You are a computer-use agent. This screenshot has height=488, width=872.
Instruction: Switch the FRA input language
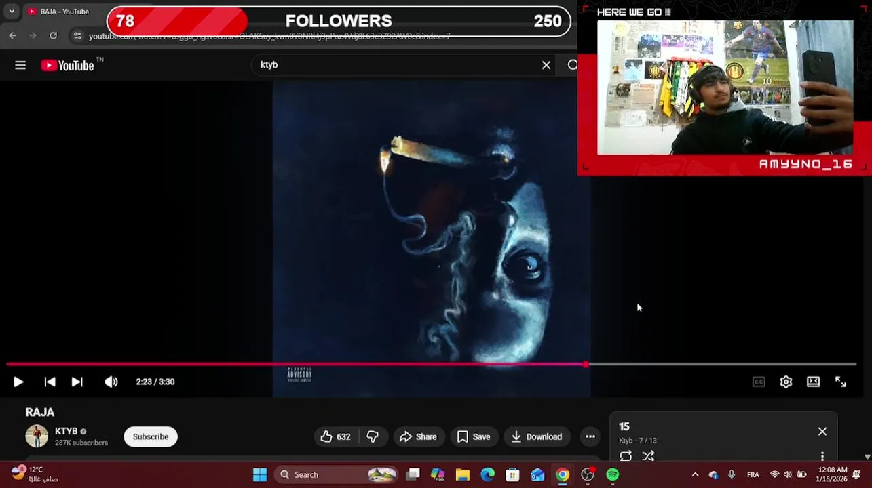click(753, 475)
